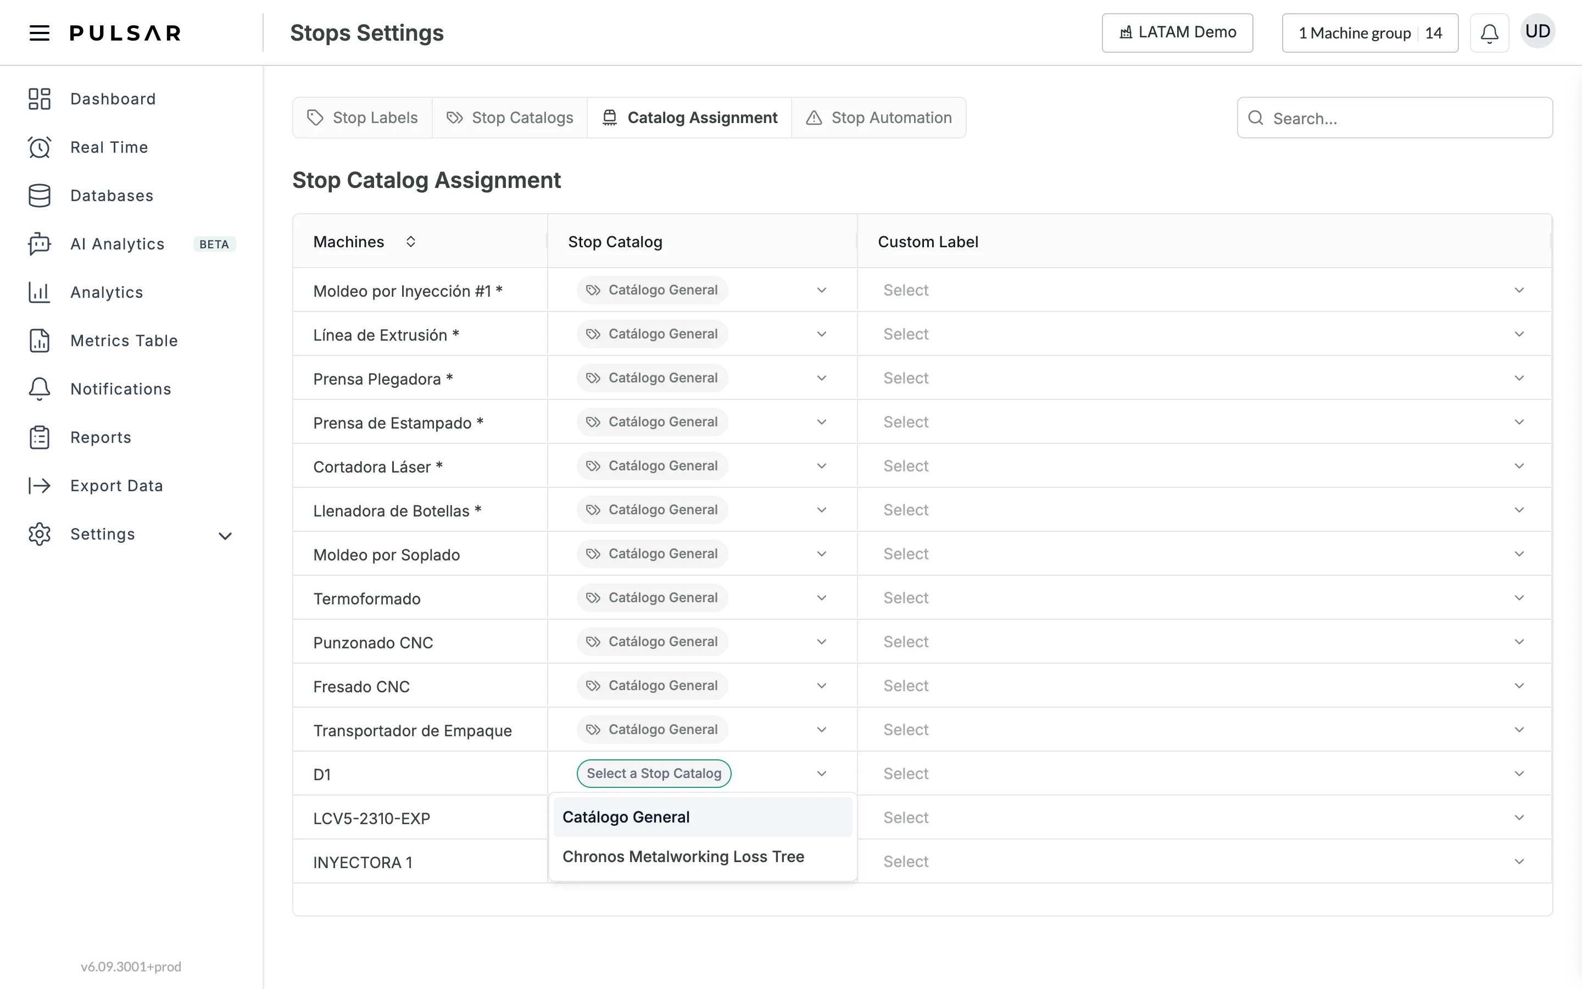This screenshot has width=1582, height=989.
Task: Close the D1 Stop Catalog dropdown chevron
Action: (x=822, y=773)
